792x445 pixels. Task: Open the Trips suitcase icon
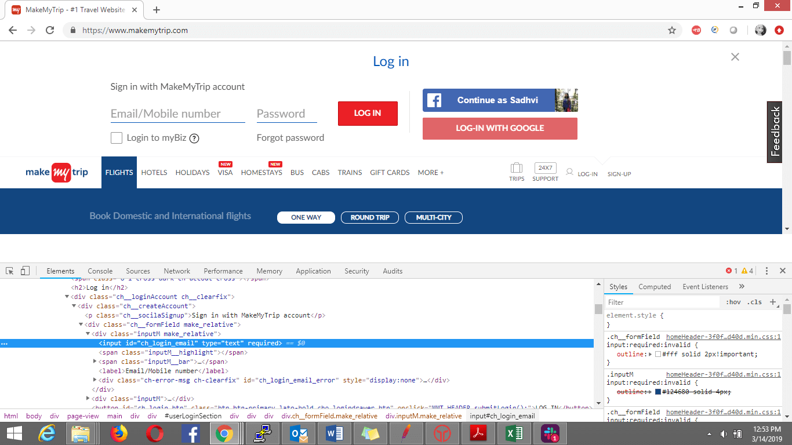pyautogui.click(x=516, y=169)
